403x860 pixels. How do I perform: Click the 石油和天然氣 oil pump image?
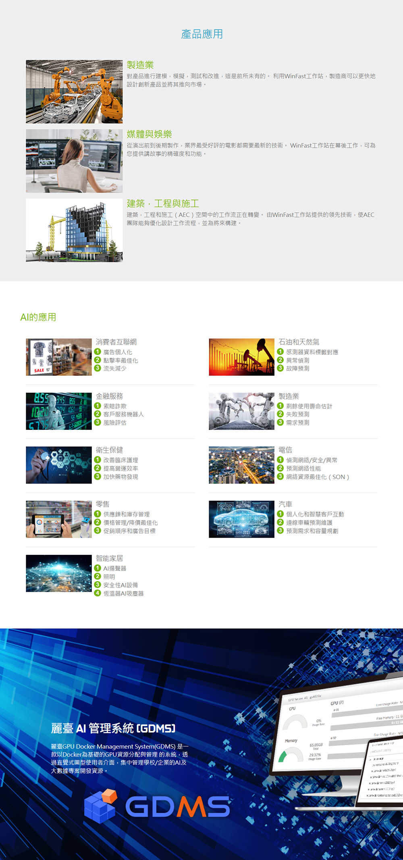pos(242,357)
